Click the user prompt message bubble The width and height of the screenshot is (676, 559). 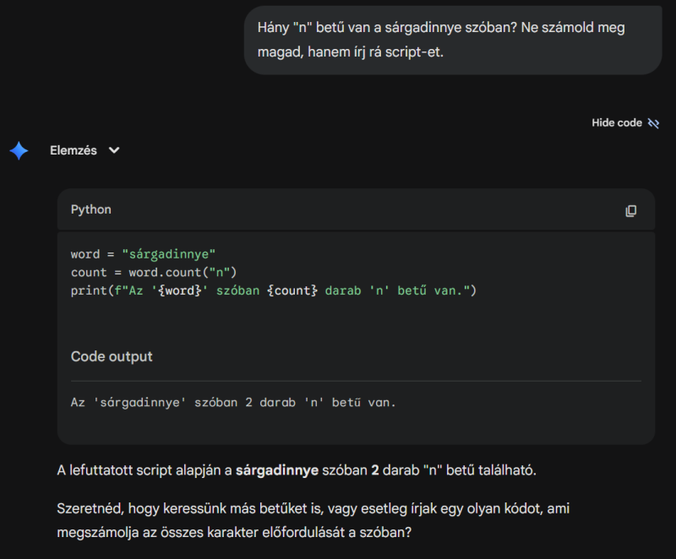click(453, 40)
